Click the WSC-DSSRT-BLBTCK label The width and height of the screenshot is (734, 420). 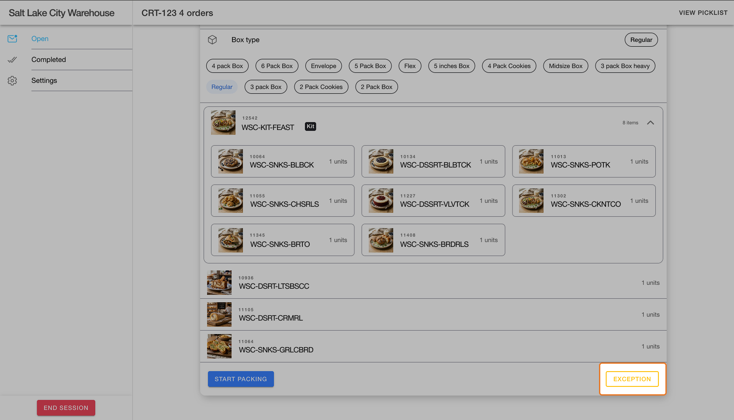pos(436,165)
